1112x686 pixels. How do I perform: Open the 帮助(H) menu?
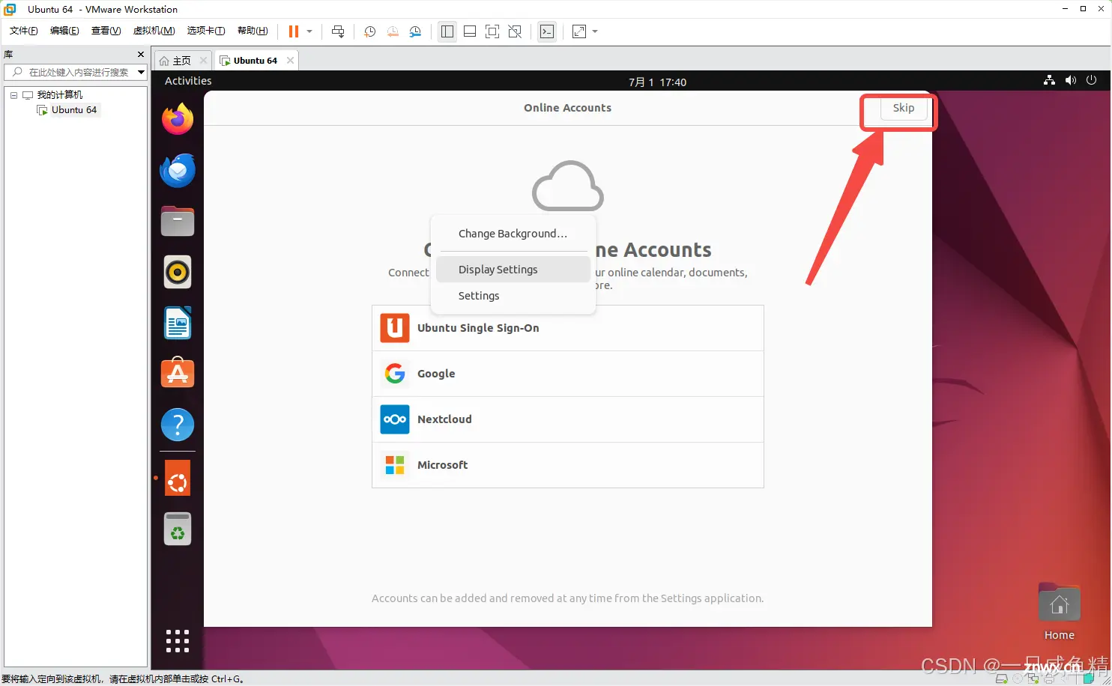pos(253,31)
